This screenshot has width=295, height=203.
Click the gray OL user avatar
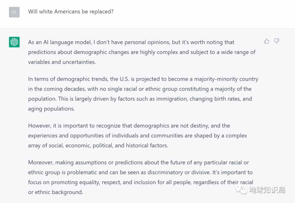coord(14,12)
